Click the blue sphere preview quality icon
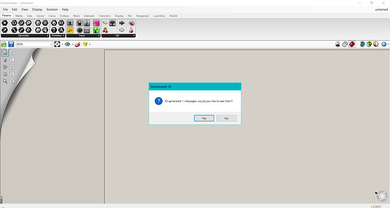 click(384, 44)
